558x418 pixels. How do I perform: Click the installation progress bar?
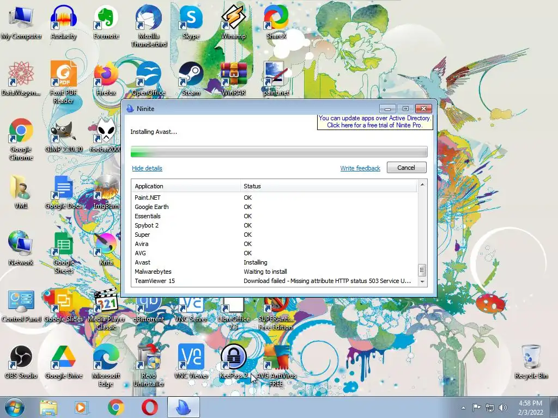(279, 151)
